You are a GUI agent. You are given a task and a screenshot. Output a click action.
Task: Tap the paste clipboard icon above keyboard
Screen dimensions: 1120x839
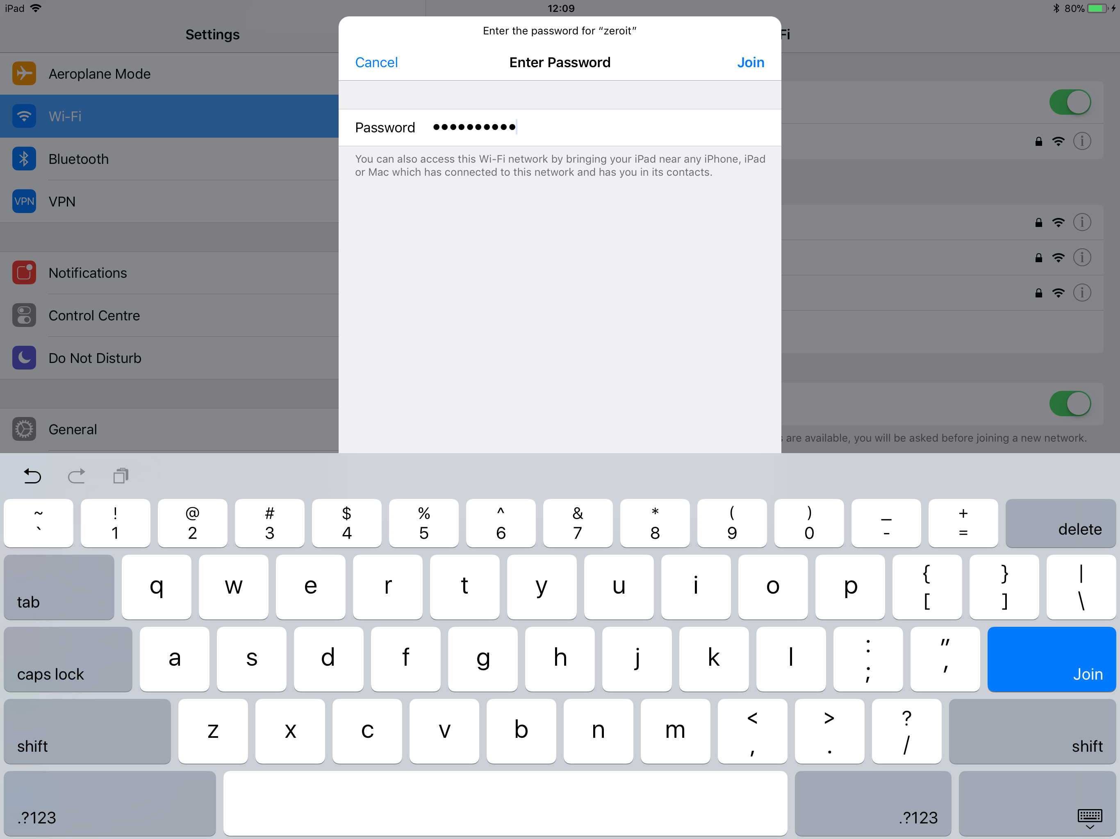click(x=121, y=476)
